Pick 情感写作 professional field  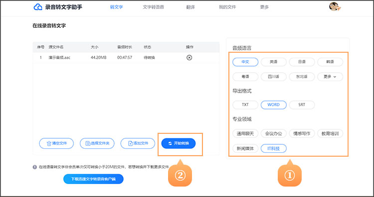302,133
